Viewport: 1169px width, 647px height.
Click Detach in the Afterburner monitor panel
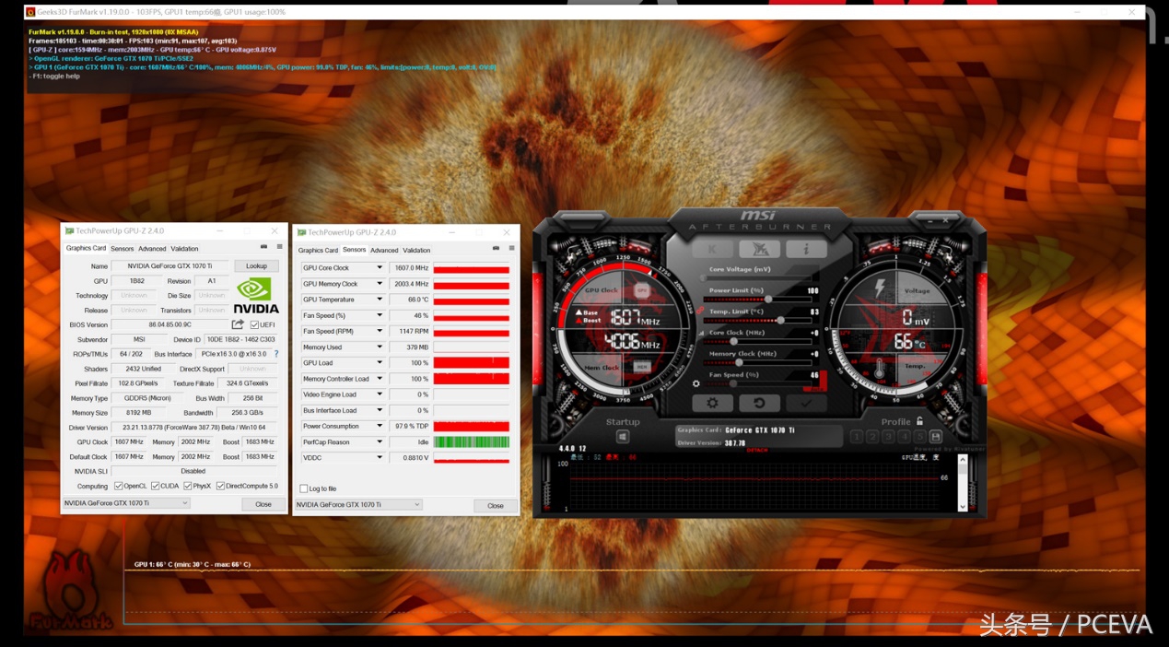point(755,448)
